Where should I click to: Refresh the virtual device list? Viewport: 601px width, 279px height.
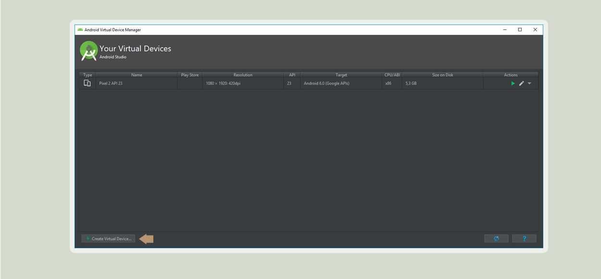pos(496,239)
